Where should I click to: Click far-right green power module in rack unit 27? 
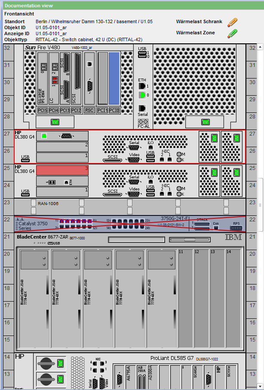coord(236,138)
